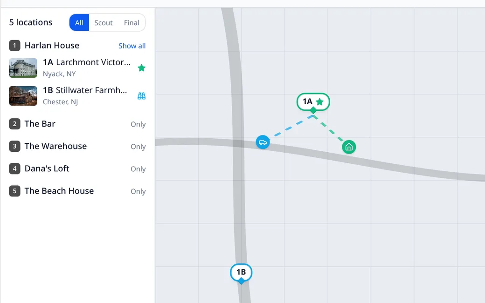485x303 pixels.
Task: Click the number 1 badge for Harlan House
Action: point(14,46)
